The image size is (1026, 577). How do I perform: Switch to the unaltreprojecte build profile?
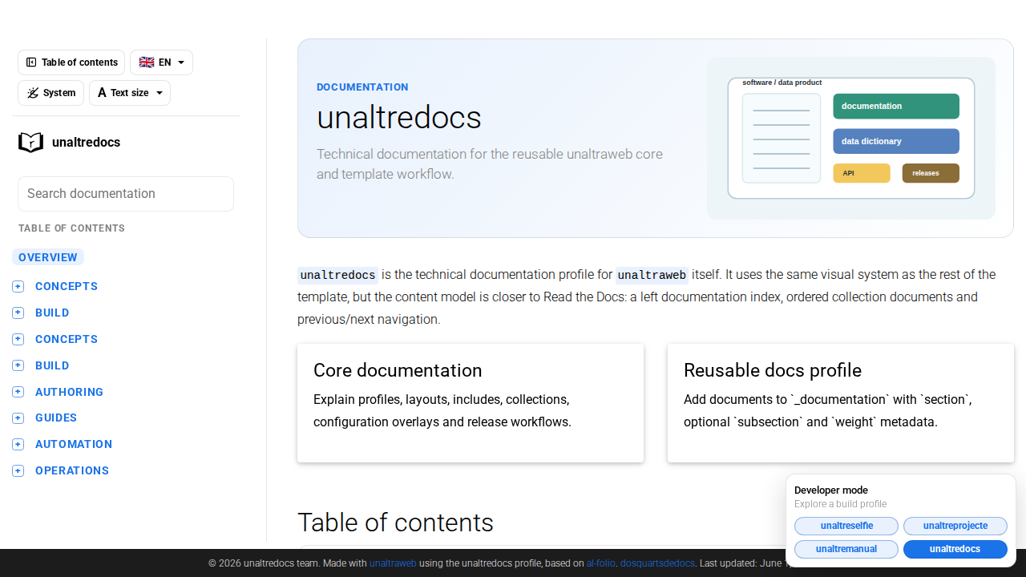pyautogui.click(x=955, y=526)
